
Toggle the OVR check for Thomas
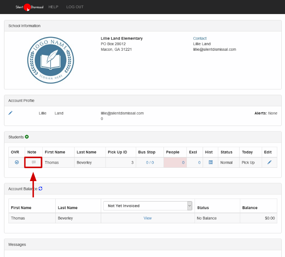17,162
